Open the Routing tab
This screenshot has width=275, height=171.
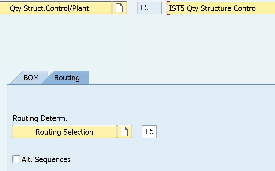pyautogui.click(x=67, y=78)
